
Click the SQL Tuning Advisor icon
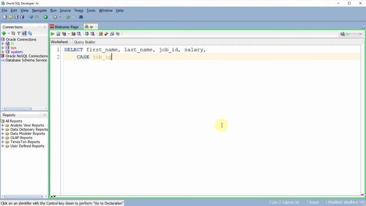[79, 34]
